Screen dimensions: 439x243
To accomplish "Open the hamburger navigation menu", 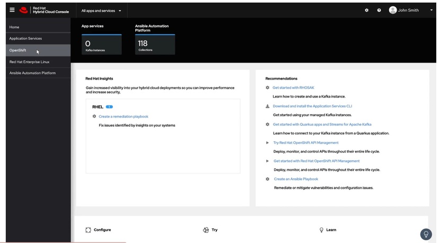I will pos(12,10).
